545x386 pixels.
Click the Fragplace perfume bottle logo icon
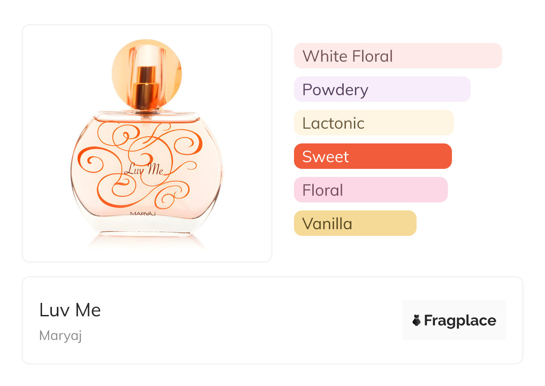coord(417,320)
